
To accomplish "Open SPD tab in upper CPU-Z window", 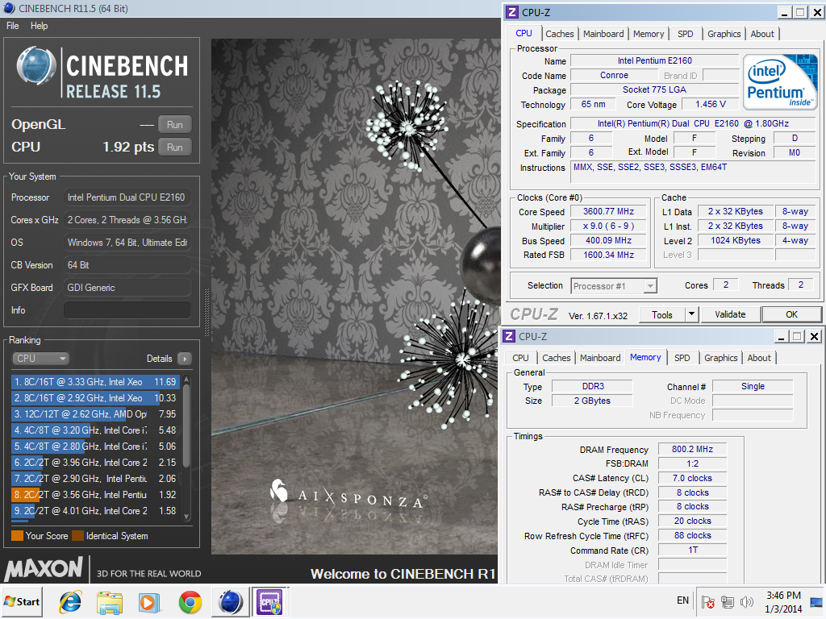I will point(686,34).
